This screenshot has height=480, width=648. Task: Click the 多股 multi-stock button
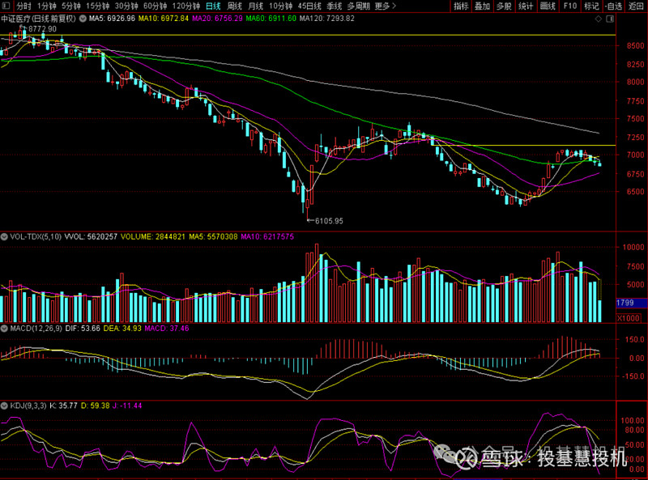coord(504,6)
